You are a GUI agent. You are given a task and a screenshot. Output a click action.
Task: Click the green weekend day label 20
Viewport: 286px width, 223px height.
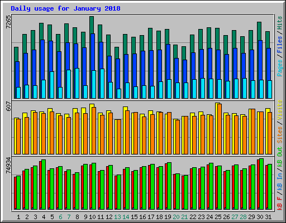(x=176, y=217)
